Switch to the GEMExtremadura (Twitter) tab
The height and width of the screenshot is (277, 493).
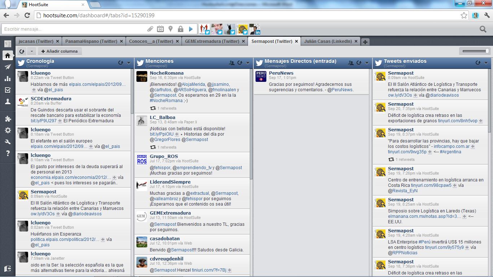pyautogui.click(x=212, y=41)
